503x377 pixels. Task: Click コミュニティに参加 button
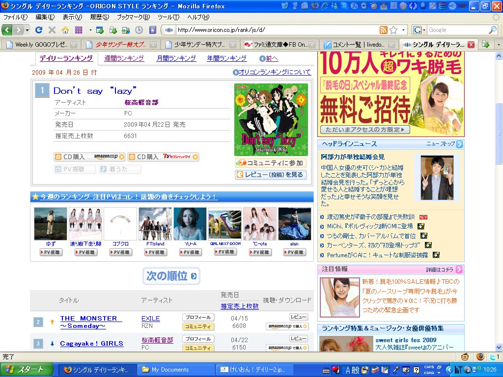[x=271, y=163]
